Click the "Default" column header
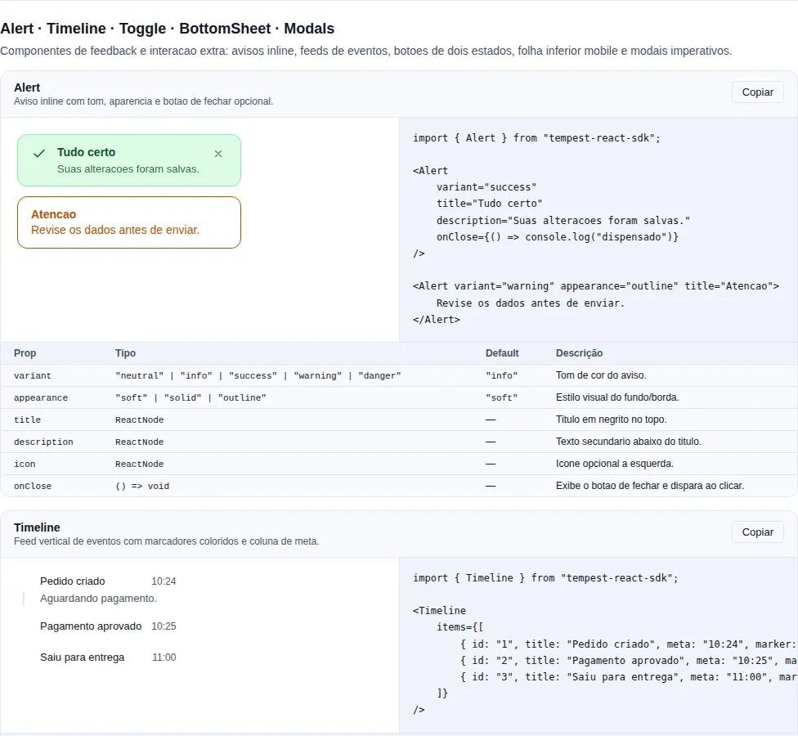Screen dimensions: 798x736 [x=502, y=353]
